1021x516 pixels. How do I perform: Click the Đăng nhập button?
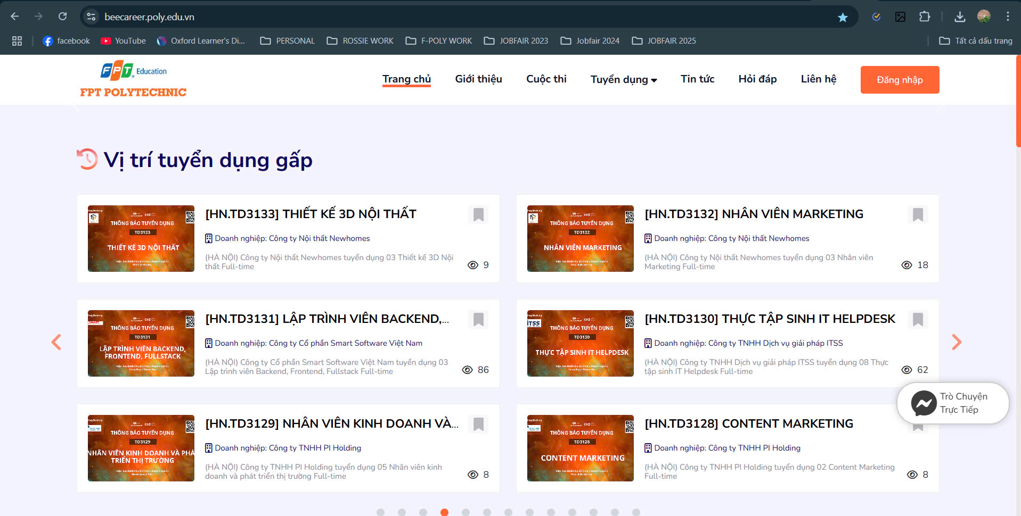click(900, 80)
